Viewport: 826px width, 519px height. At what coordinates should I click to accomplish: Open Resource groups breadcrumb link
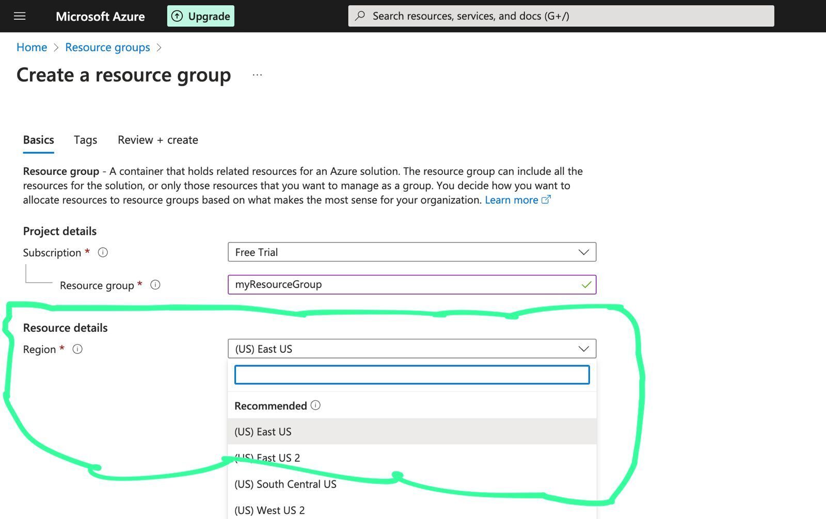coord(107,47)
